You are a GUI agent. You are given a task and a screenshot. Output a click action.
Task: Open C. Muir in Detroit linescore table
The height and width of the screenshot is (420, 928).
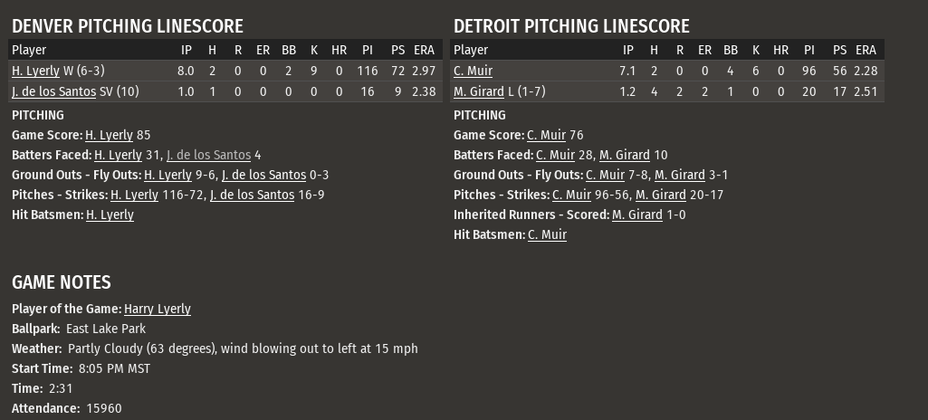coord(473,71)
